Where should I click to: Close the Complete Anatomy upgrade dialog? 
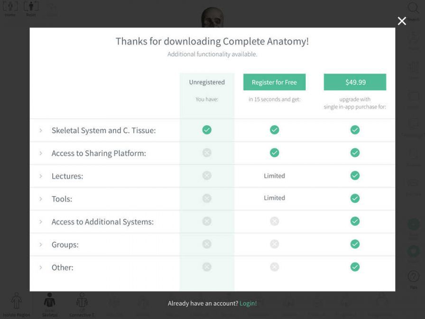pyautogui.click(x=402, y=21)
